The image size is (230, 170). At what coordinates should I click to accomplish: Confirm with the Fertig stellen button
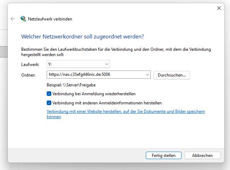coord(163,156)
